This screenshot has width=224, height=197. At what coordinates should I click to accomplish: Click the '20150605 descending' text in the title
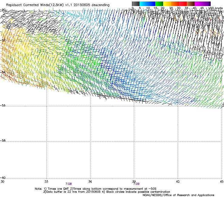point(92,5)
